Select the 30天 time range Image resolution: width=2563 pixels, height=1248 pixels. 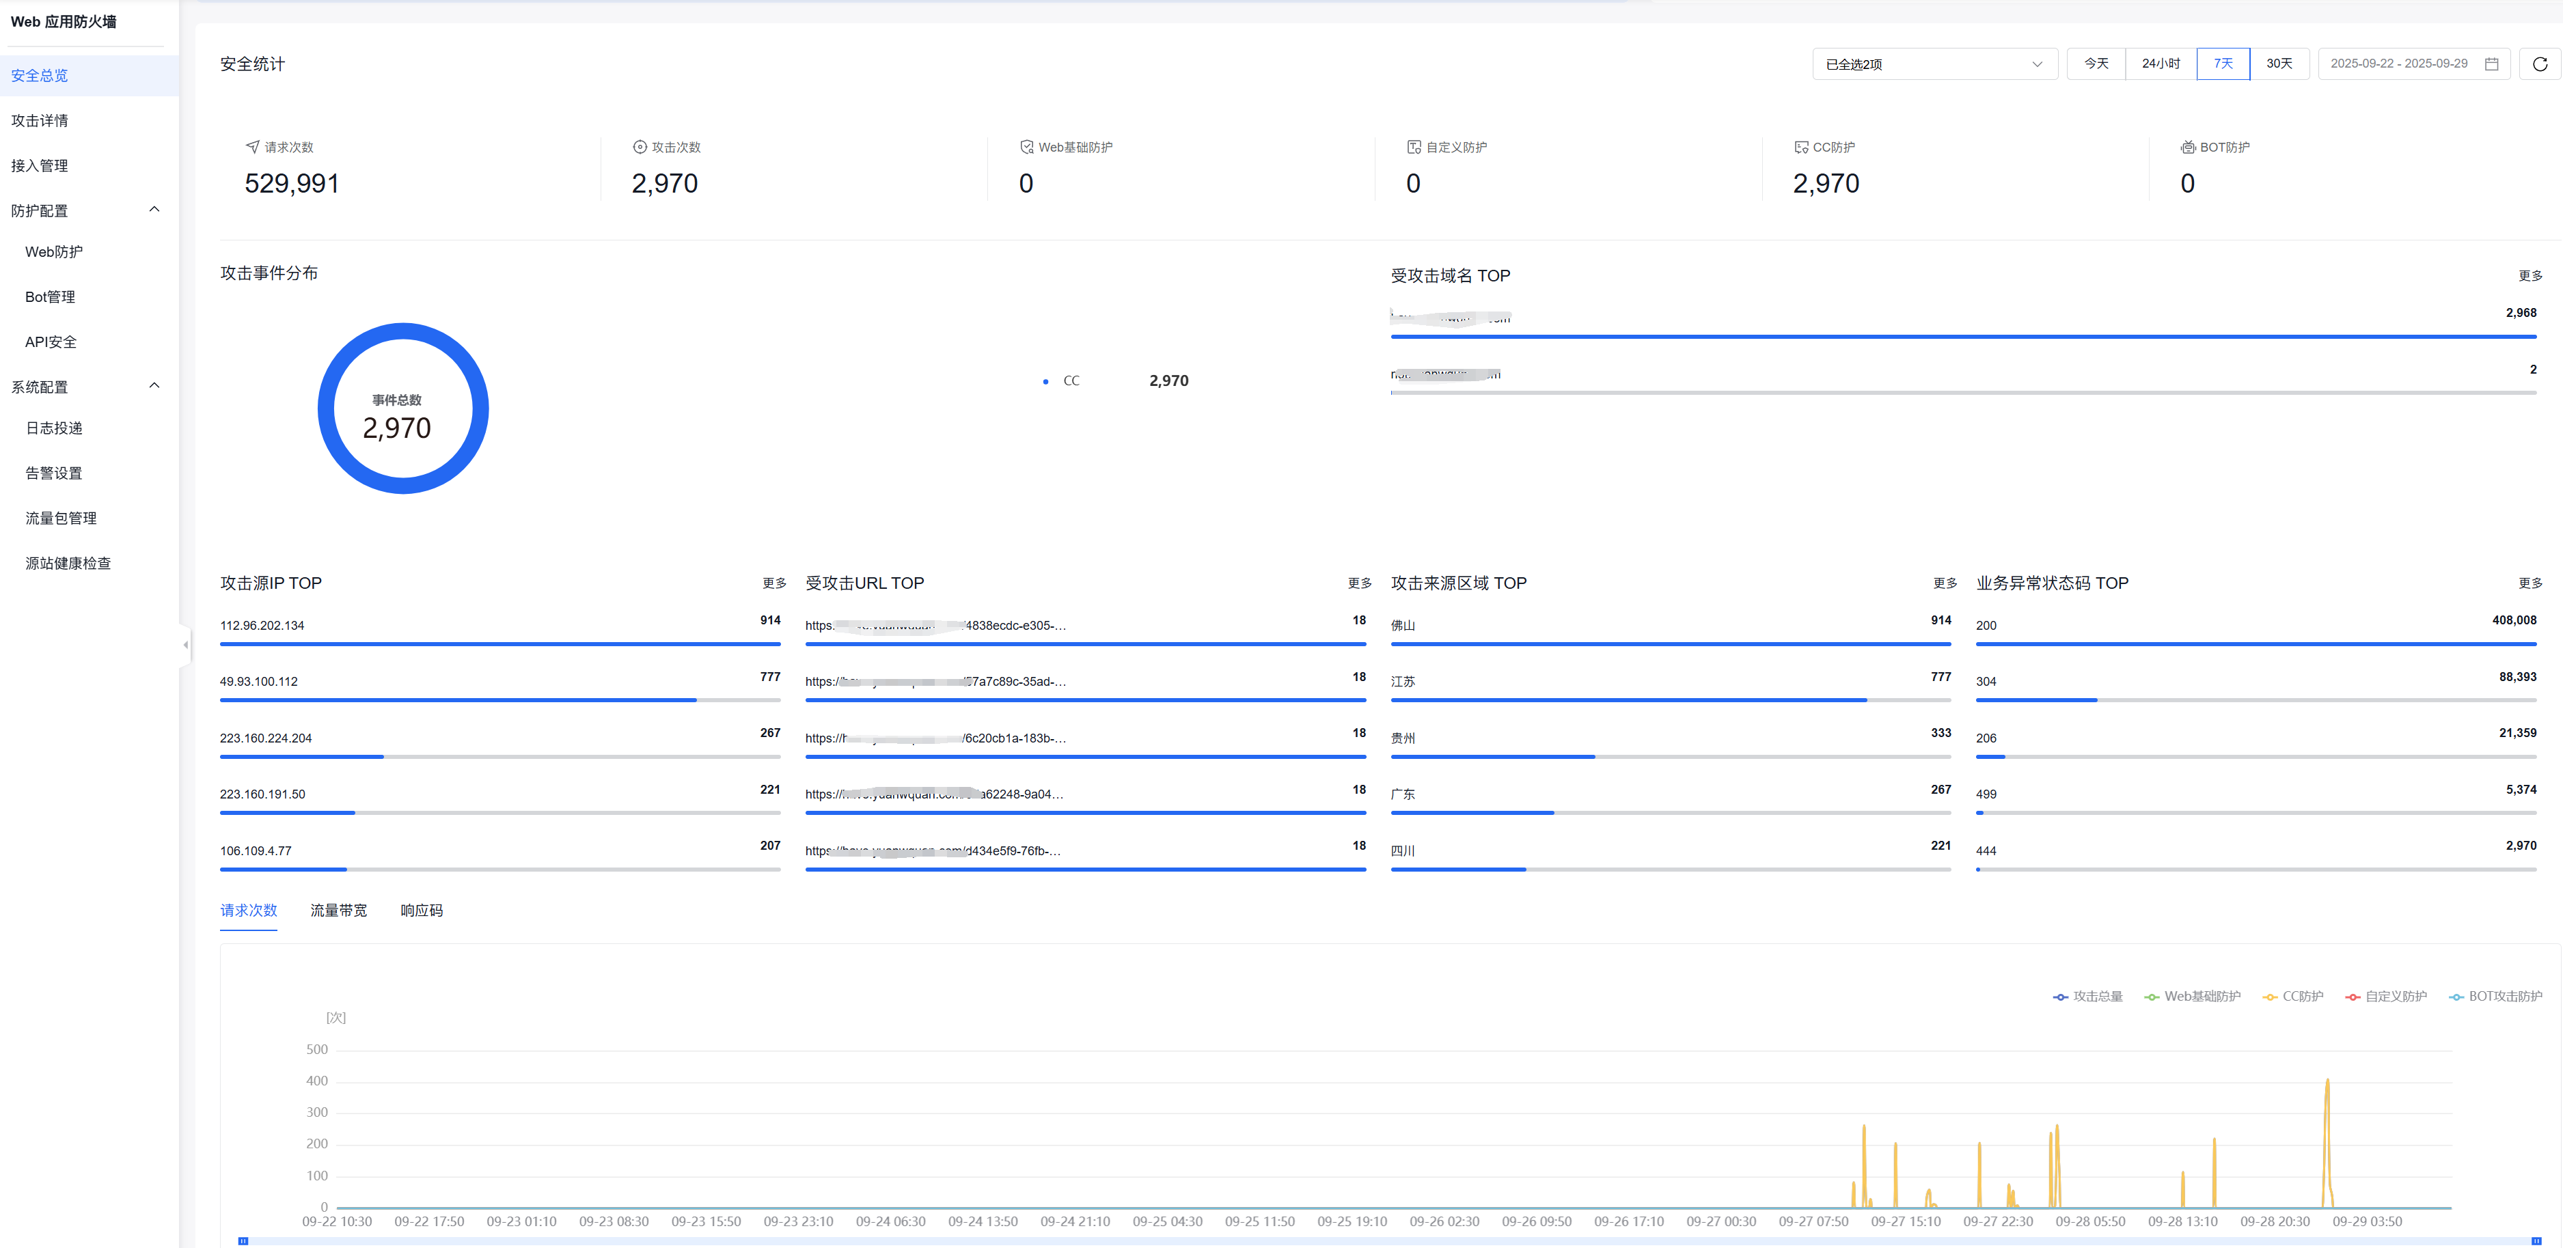coord(2279,64)
